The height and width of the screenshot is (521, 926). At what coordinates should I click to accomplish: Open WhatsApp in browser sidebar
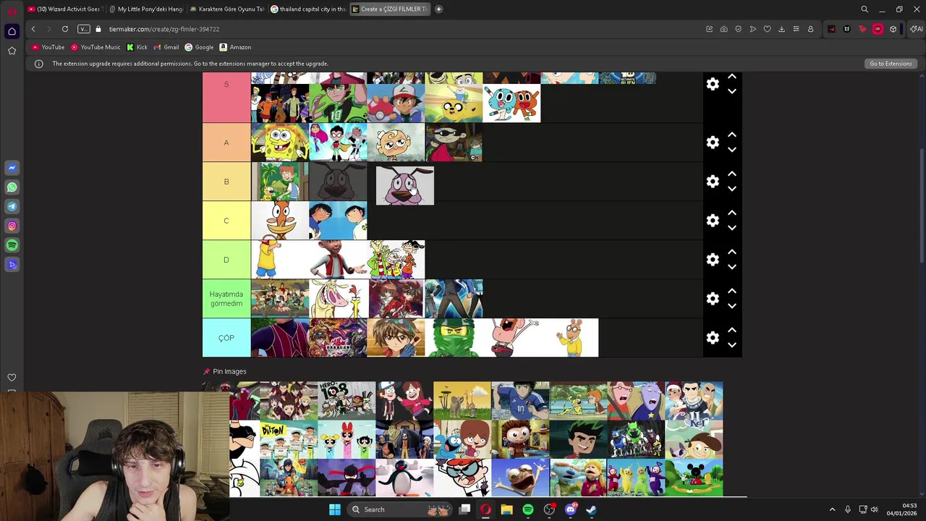(12, 187)
